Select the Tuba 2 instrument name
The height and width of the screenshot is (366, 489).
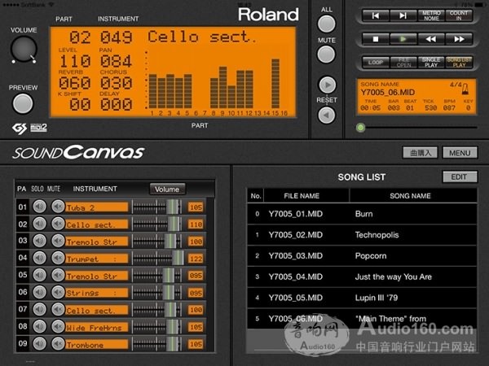click(x=97, y=207)
